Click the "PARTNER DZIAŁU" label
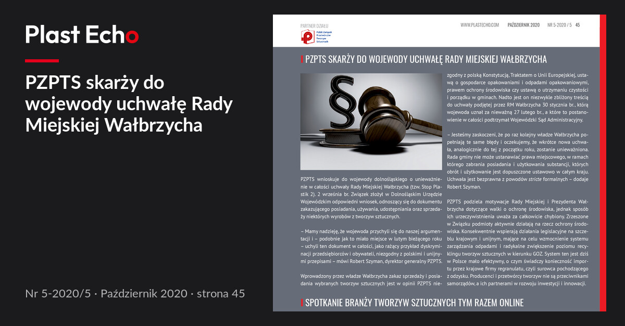Viewport: 625px width, 326px height. pos(315,25)
